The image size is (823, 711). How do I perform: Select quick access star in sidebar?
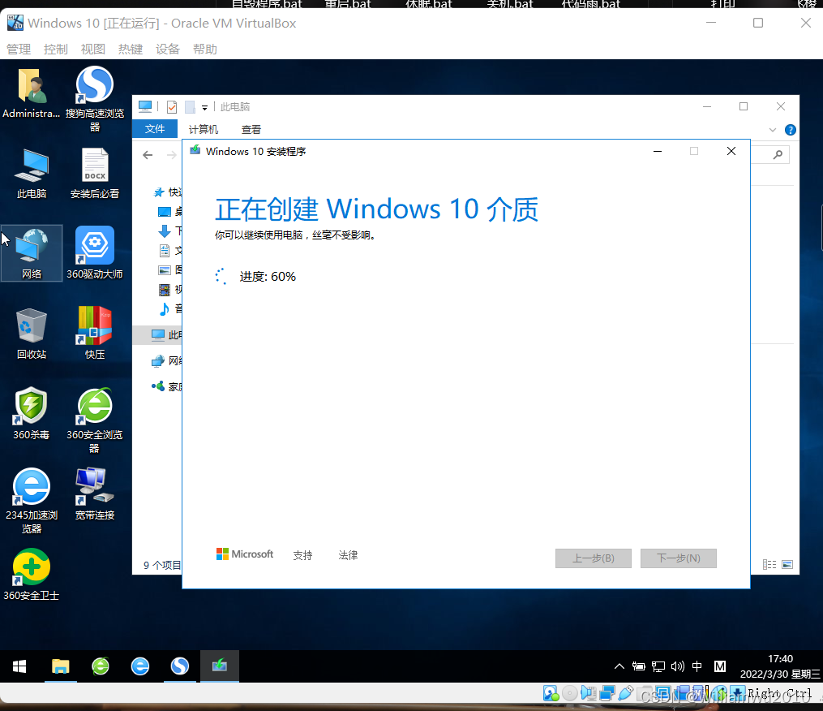tap(158, 192)
